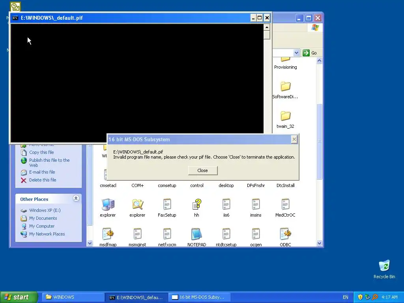Open the Provisioning folder
Image resolution: width=404 pixels, height=303 pixels.
(286, 64)
